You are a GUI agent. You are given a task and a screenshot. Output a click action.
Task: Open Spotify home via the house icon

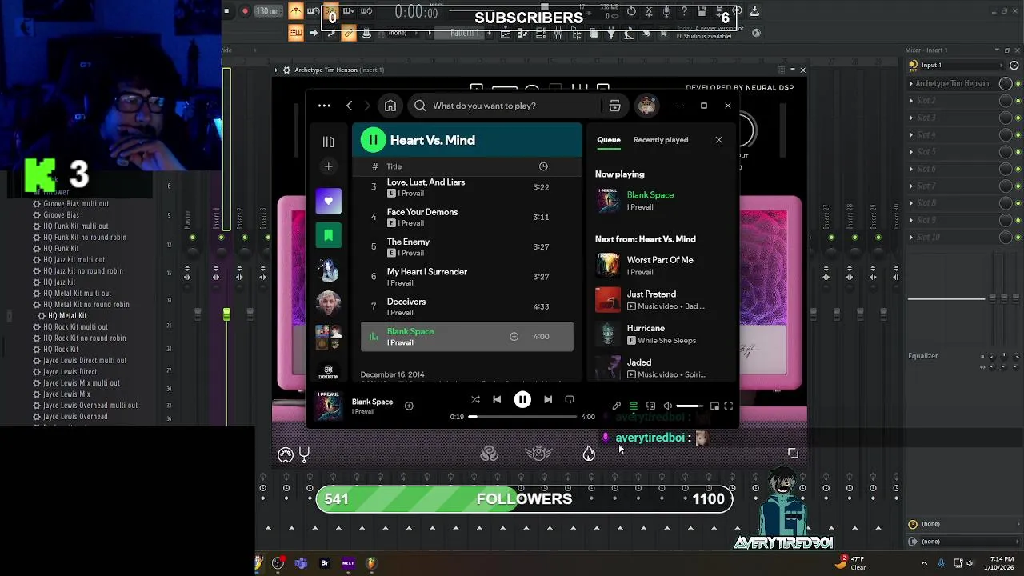pos(390,106)
